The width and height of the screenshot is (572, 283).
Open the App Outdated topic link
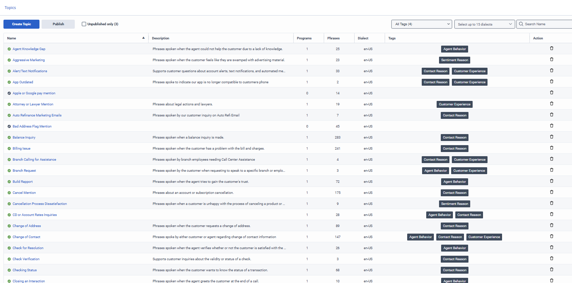click(23, 82)
